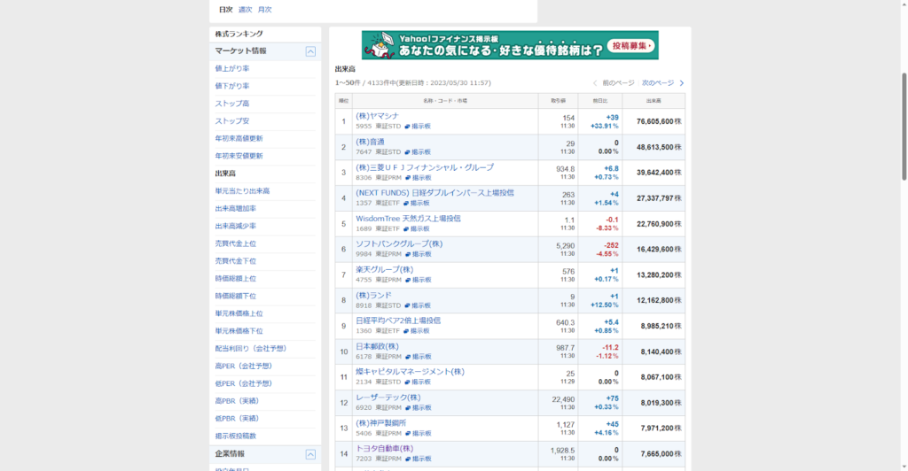Open ストップ高 ranking
This screenshot has height=471, width=908.
232,104
